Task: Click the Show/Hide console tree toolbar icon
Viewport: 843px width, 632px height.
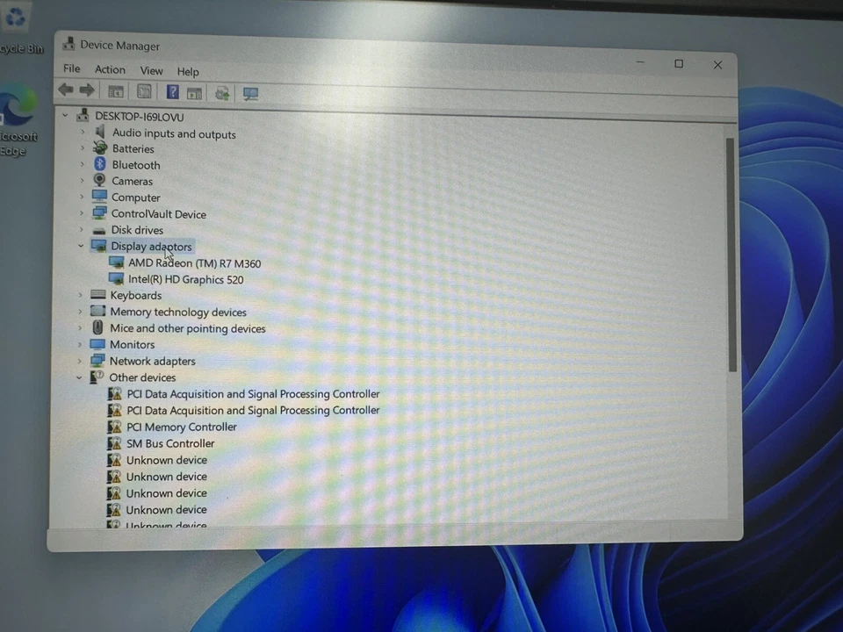Action: [116, 91]
